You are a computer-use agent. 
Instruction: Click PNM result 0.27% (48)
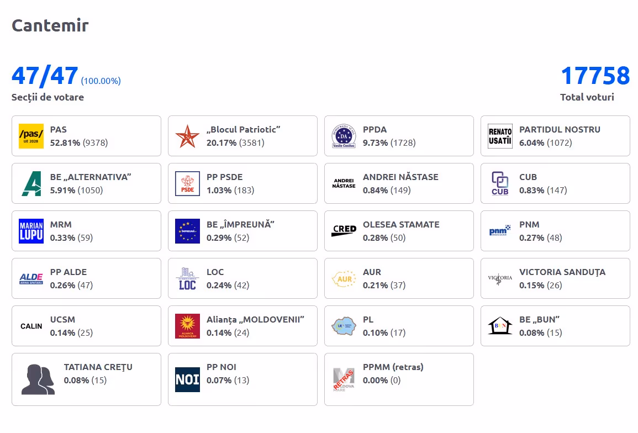[x=541, y=238]
